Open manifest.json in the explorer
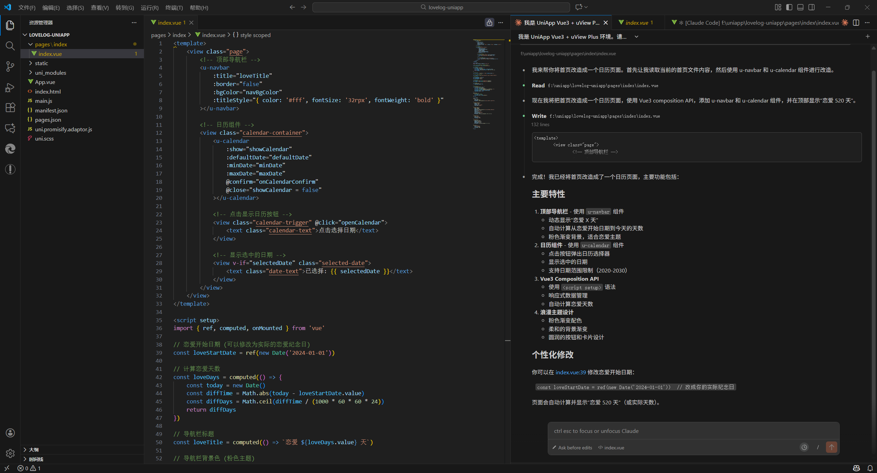 pos(51,110)
